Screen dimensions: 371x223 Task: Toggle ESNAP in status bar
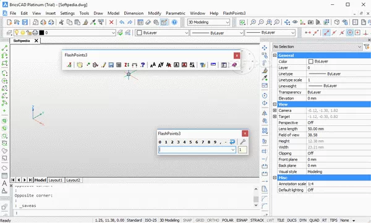(x=242, y=220)
